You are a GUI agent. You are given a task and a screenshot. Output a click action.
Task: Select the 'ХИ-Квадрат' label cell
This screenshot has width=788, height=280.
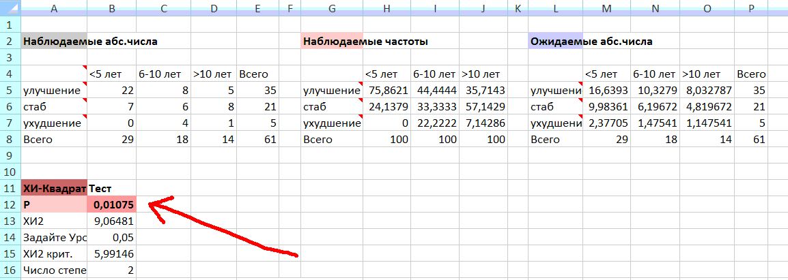click(x=55, y=188)
